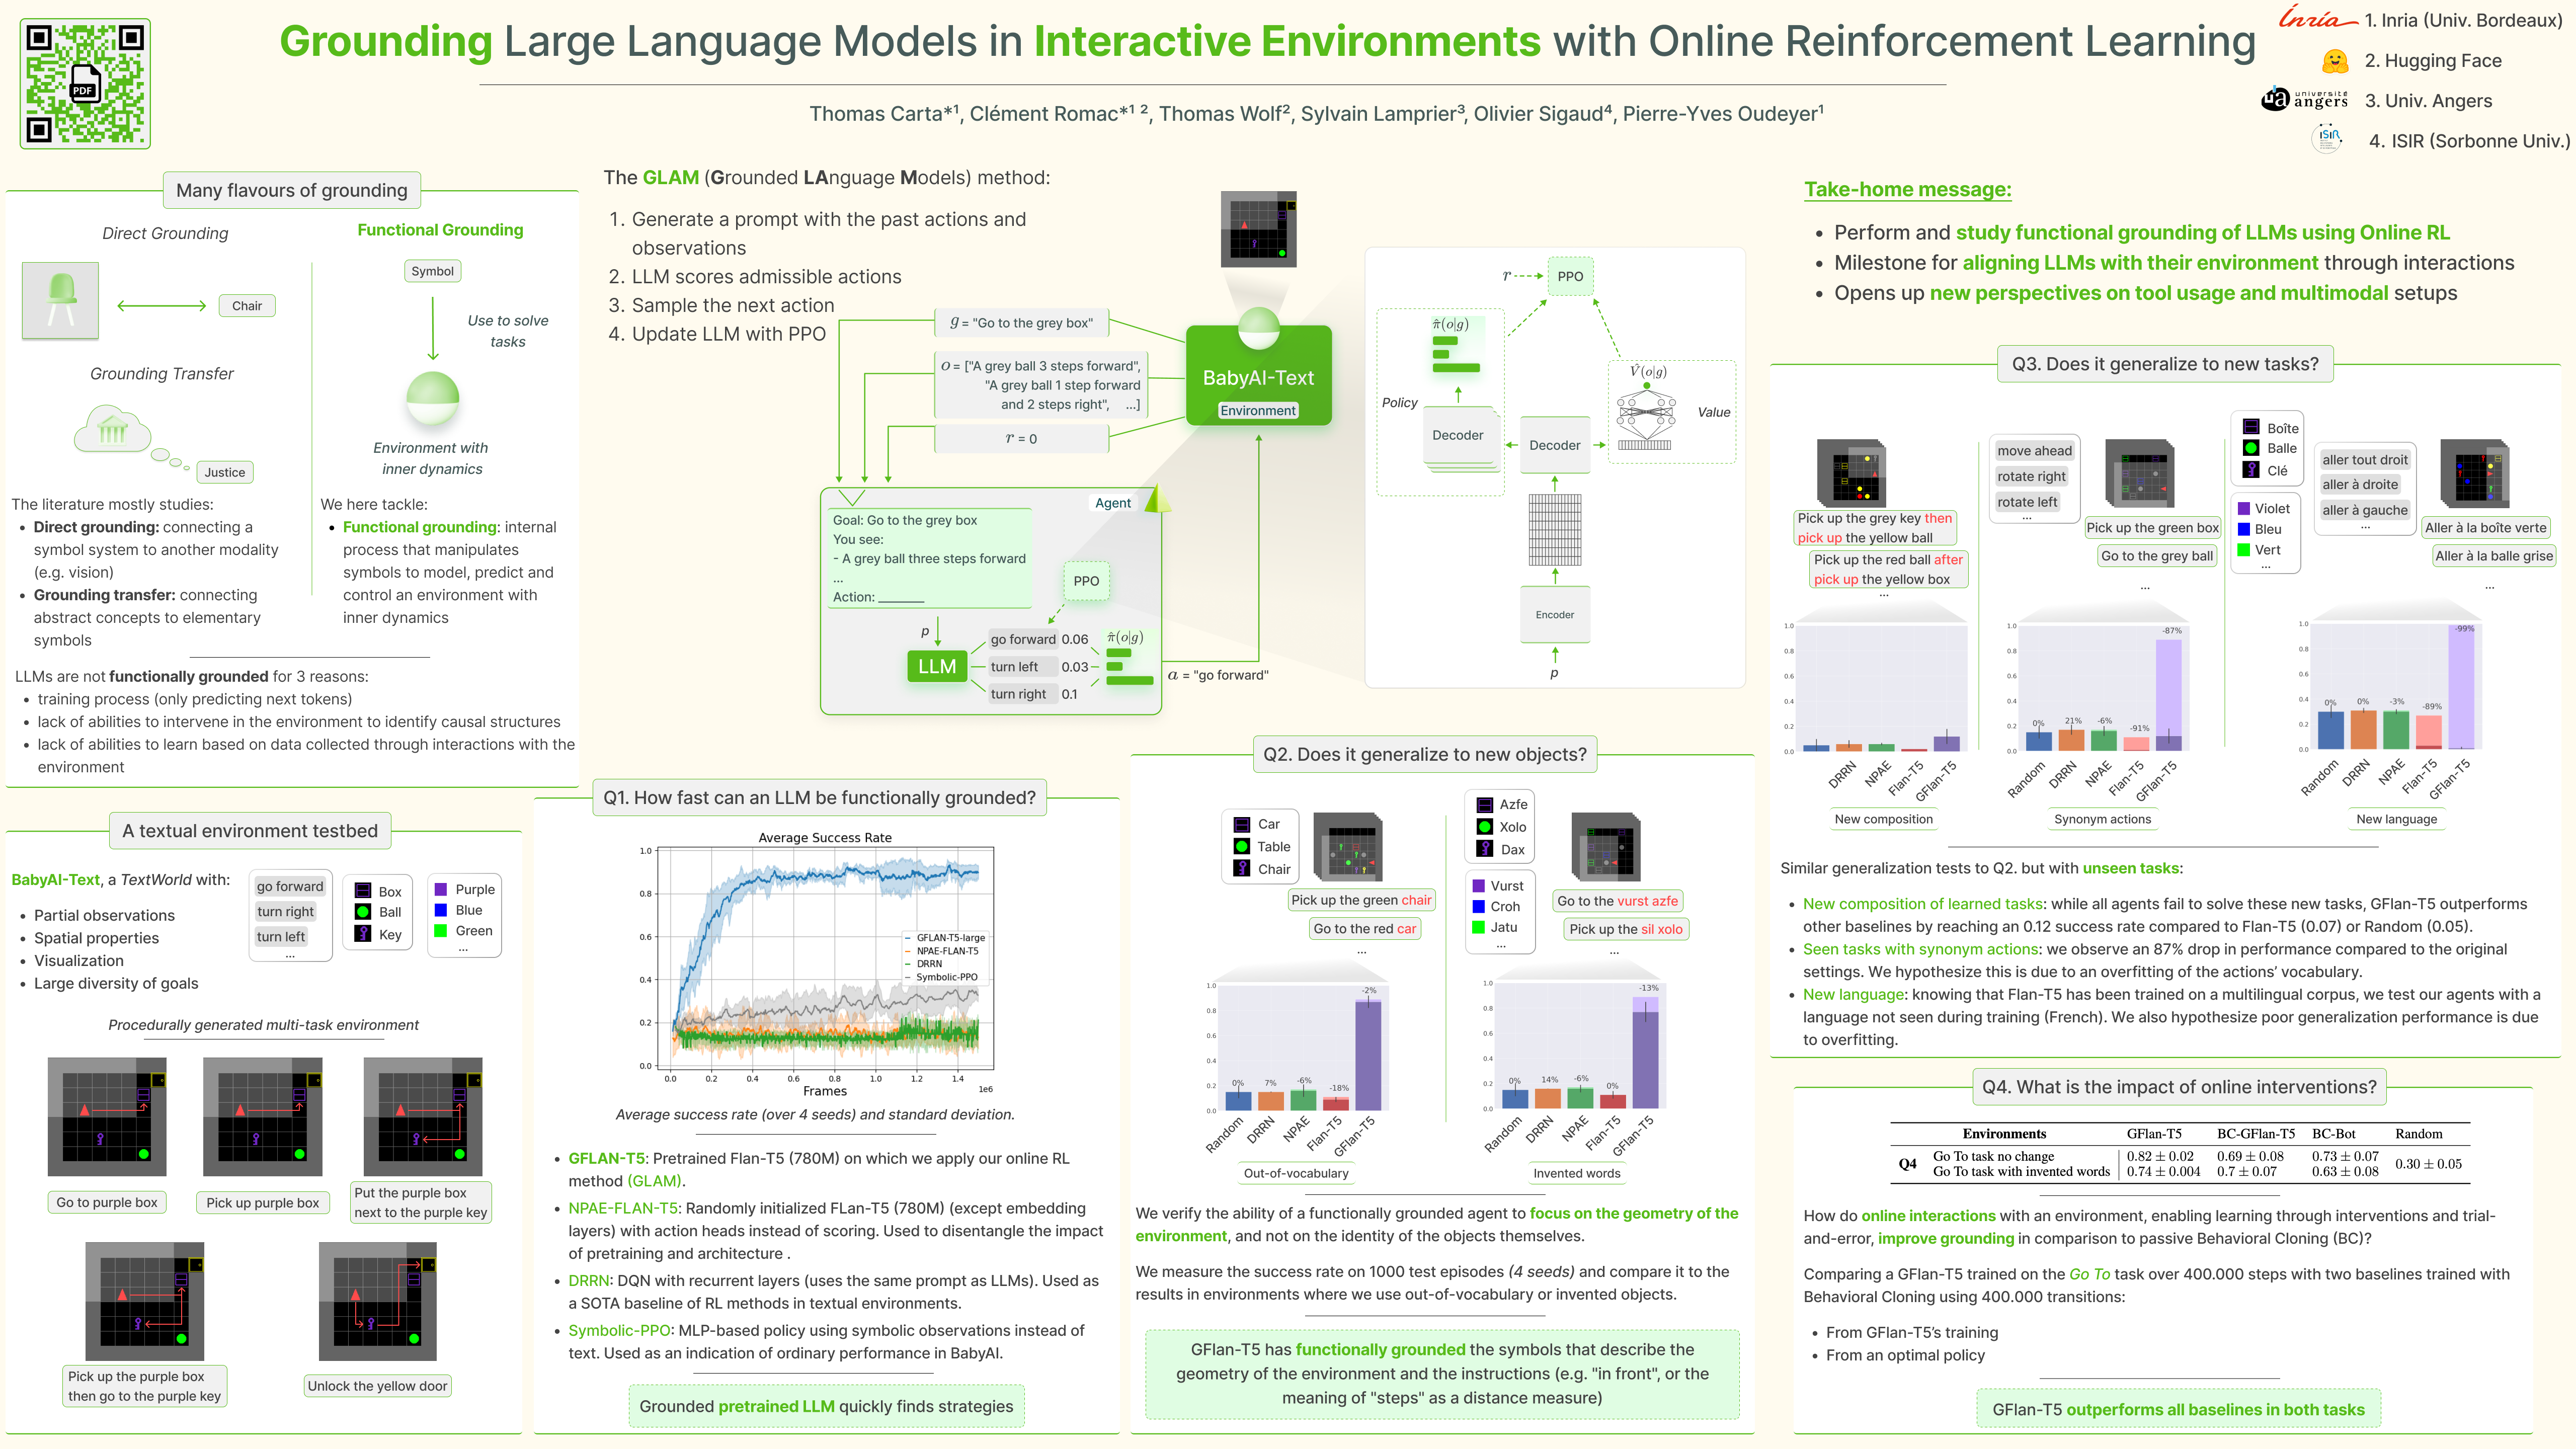
Task: Click the 'Q1. How fast' section heading
Action: [x=819, y=797]
